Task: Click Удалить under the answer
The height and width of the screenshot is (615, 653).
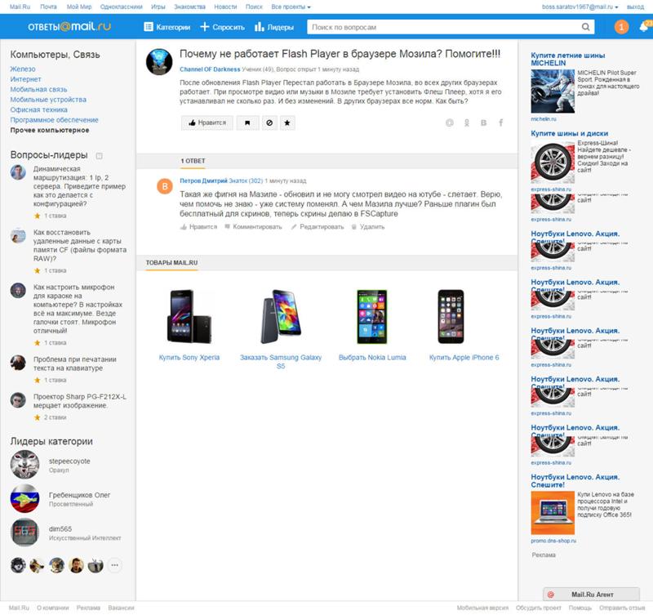Action: click(x=368, y=227)
